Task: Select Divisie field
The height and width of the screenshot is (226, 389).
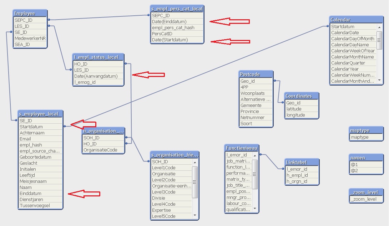Action: pyautogui.click(x=171, y=198)
